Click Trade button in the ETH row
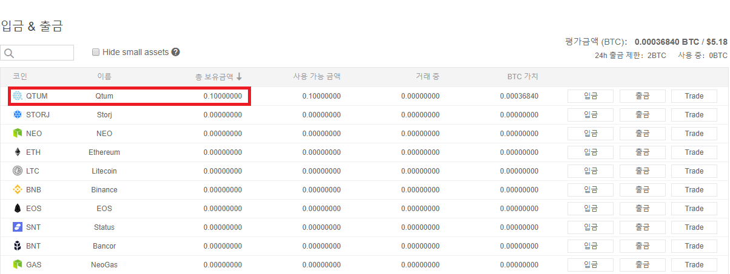 click(x=694, y=152)
